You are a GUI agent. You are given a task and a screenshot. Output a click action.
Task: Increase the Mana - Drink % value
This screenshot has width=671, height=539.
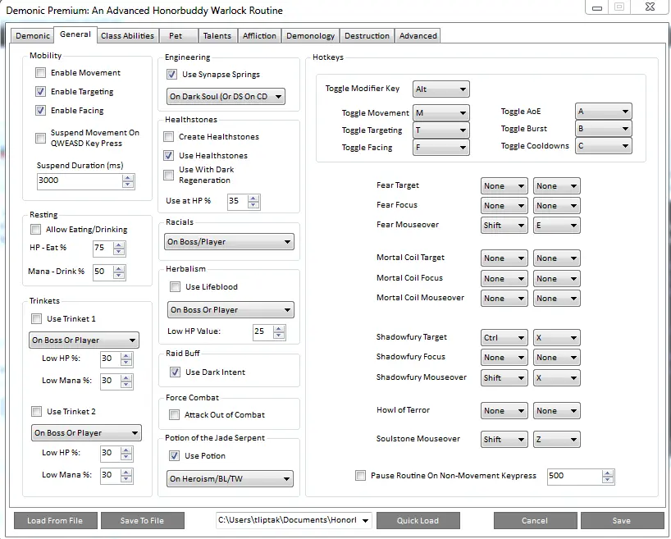[x=119, y=269]
